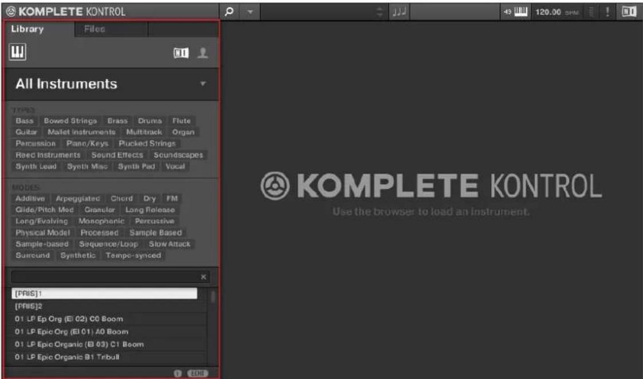Select the Flute type tag
This screenshot has height=379, width=643.
[182, 121]
